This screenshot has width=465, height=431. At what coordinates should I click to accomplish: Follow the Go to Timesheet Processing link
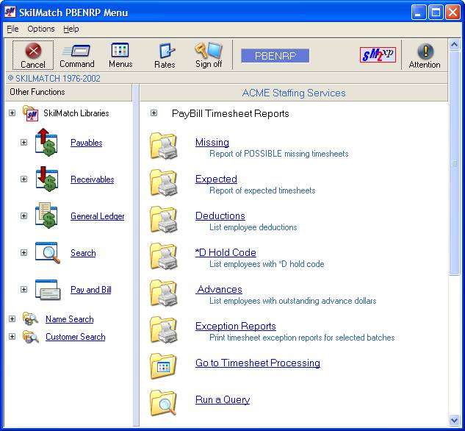pos(258,363)
